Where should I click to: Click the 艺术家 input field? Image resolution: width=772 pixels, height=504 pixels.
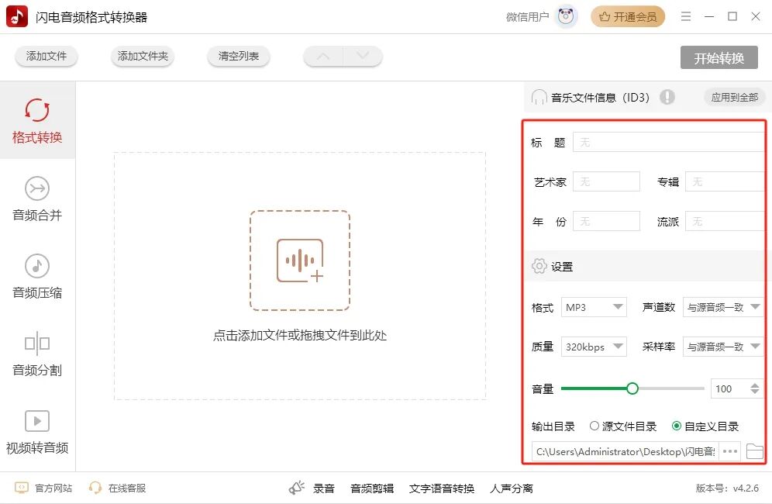coord(607,181)
